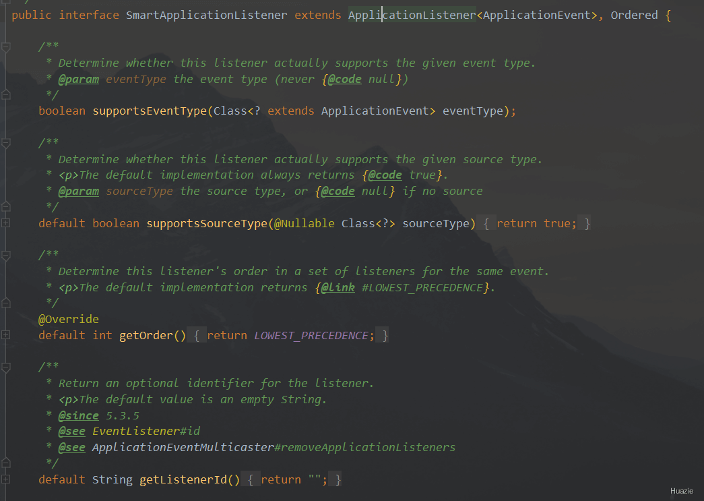This screenshot has height=501, width=704.
Task: Click the @since tag before 5.3.5
Action: pyautogui.click(x=79, y=415)
